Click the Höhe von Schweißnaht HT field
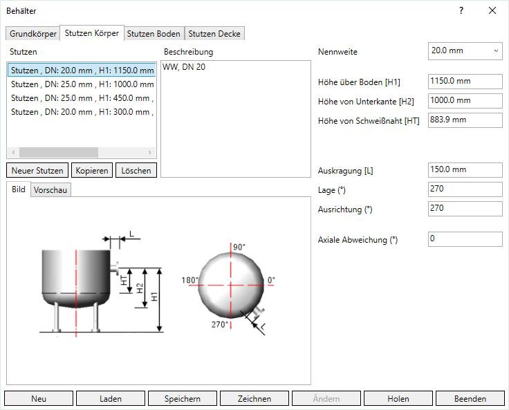 click(x=465, y=120)
